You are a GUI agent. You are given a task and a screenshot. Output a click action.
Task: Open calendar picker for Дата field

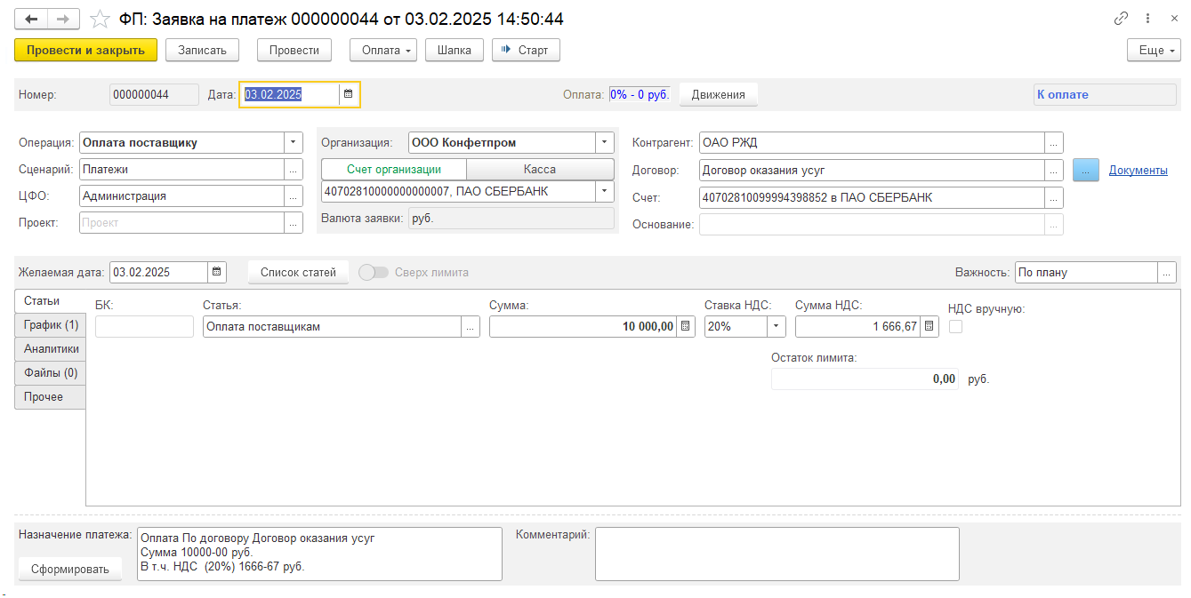[x=349, y=94]
